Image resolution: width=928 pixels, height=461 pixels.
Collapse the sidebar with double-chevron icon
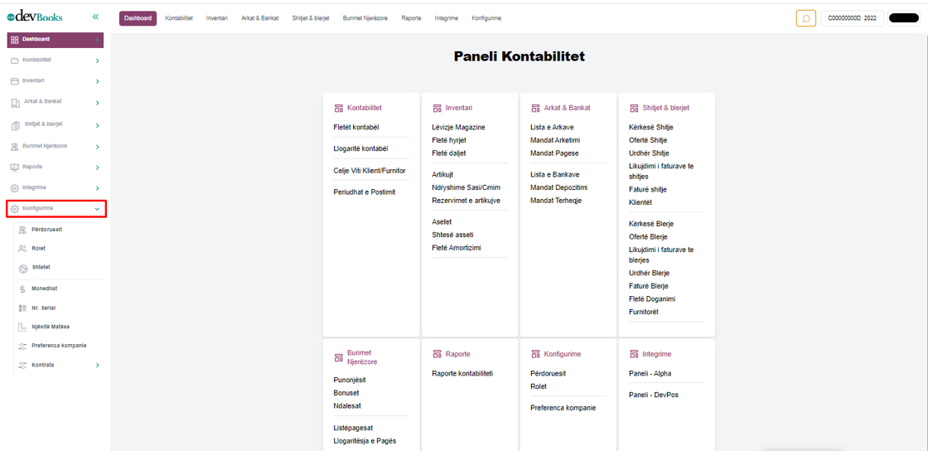point(95,17)
